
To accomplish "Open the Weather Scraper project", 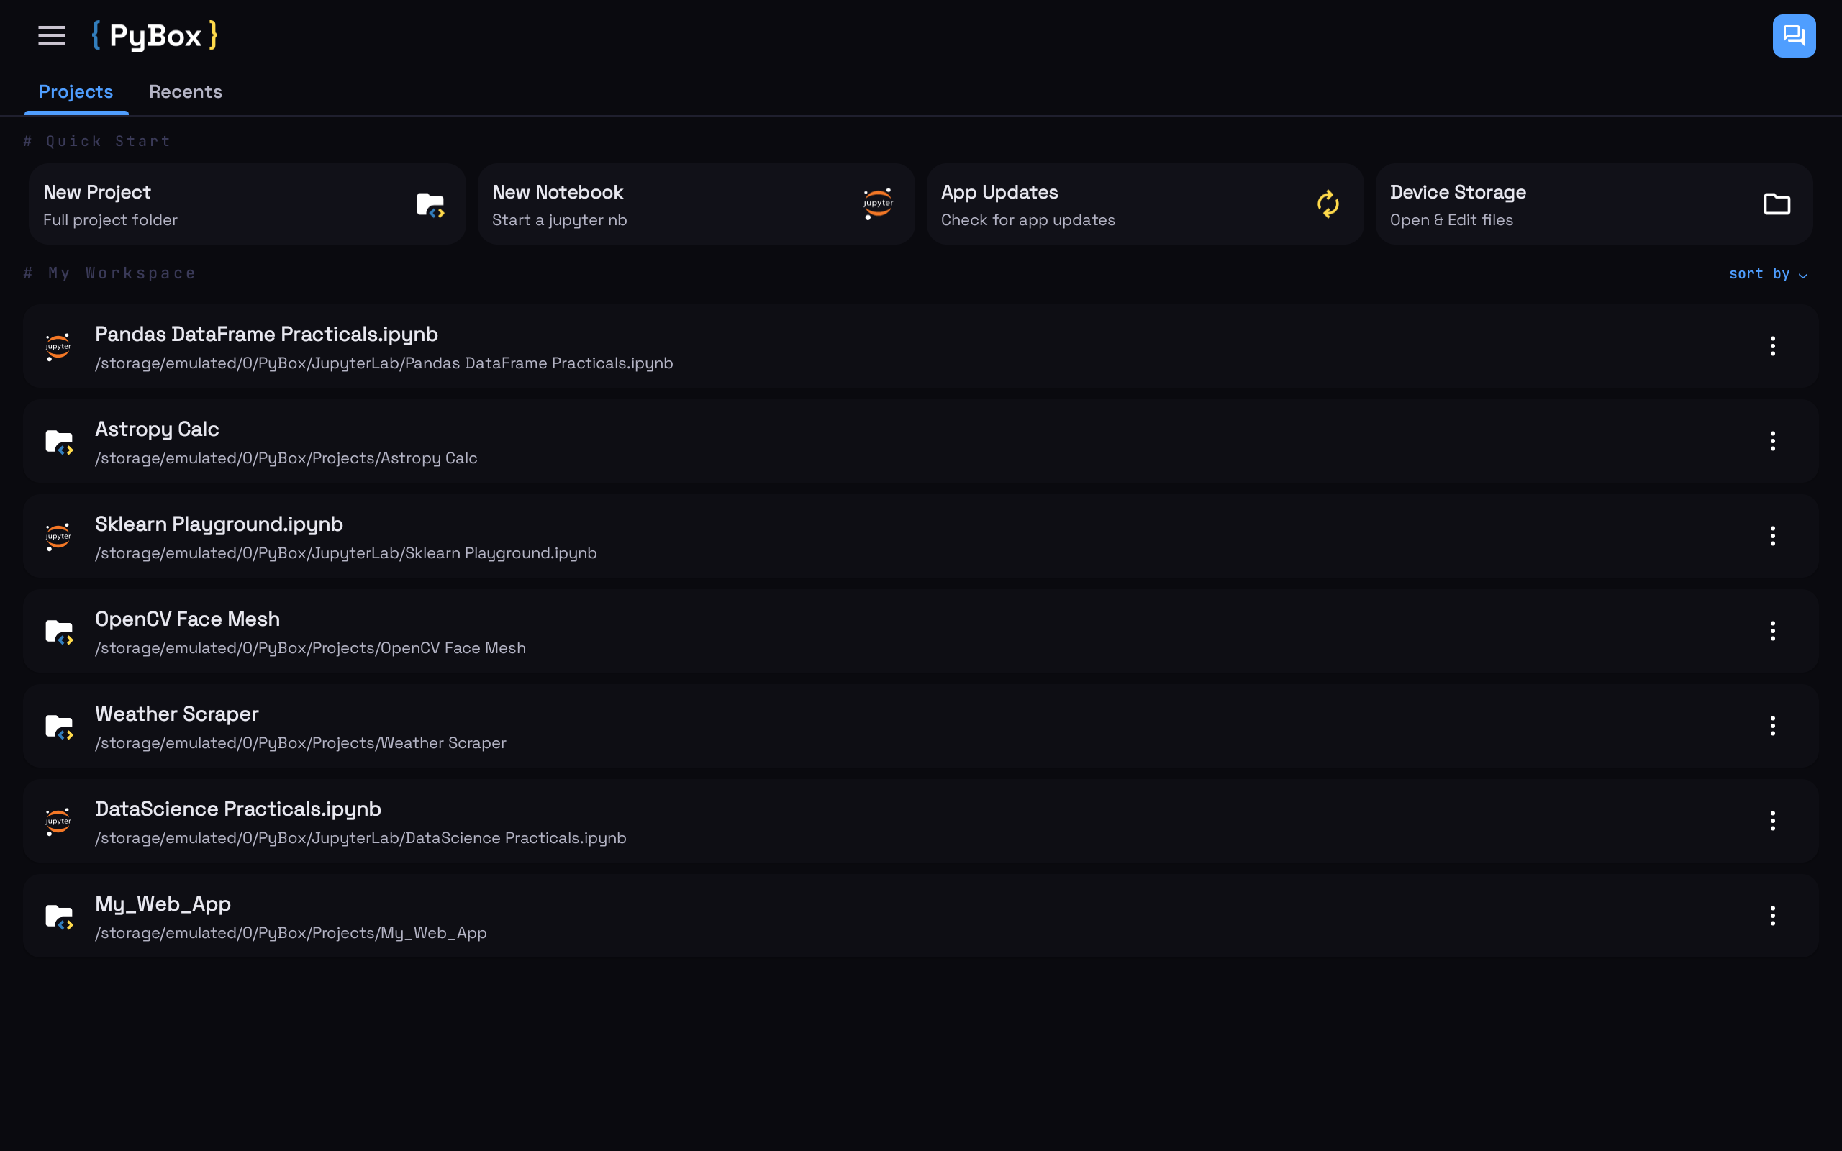I will (921, 727).
